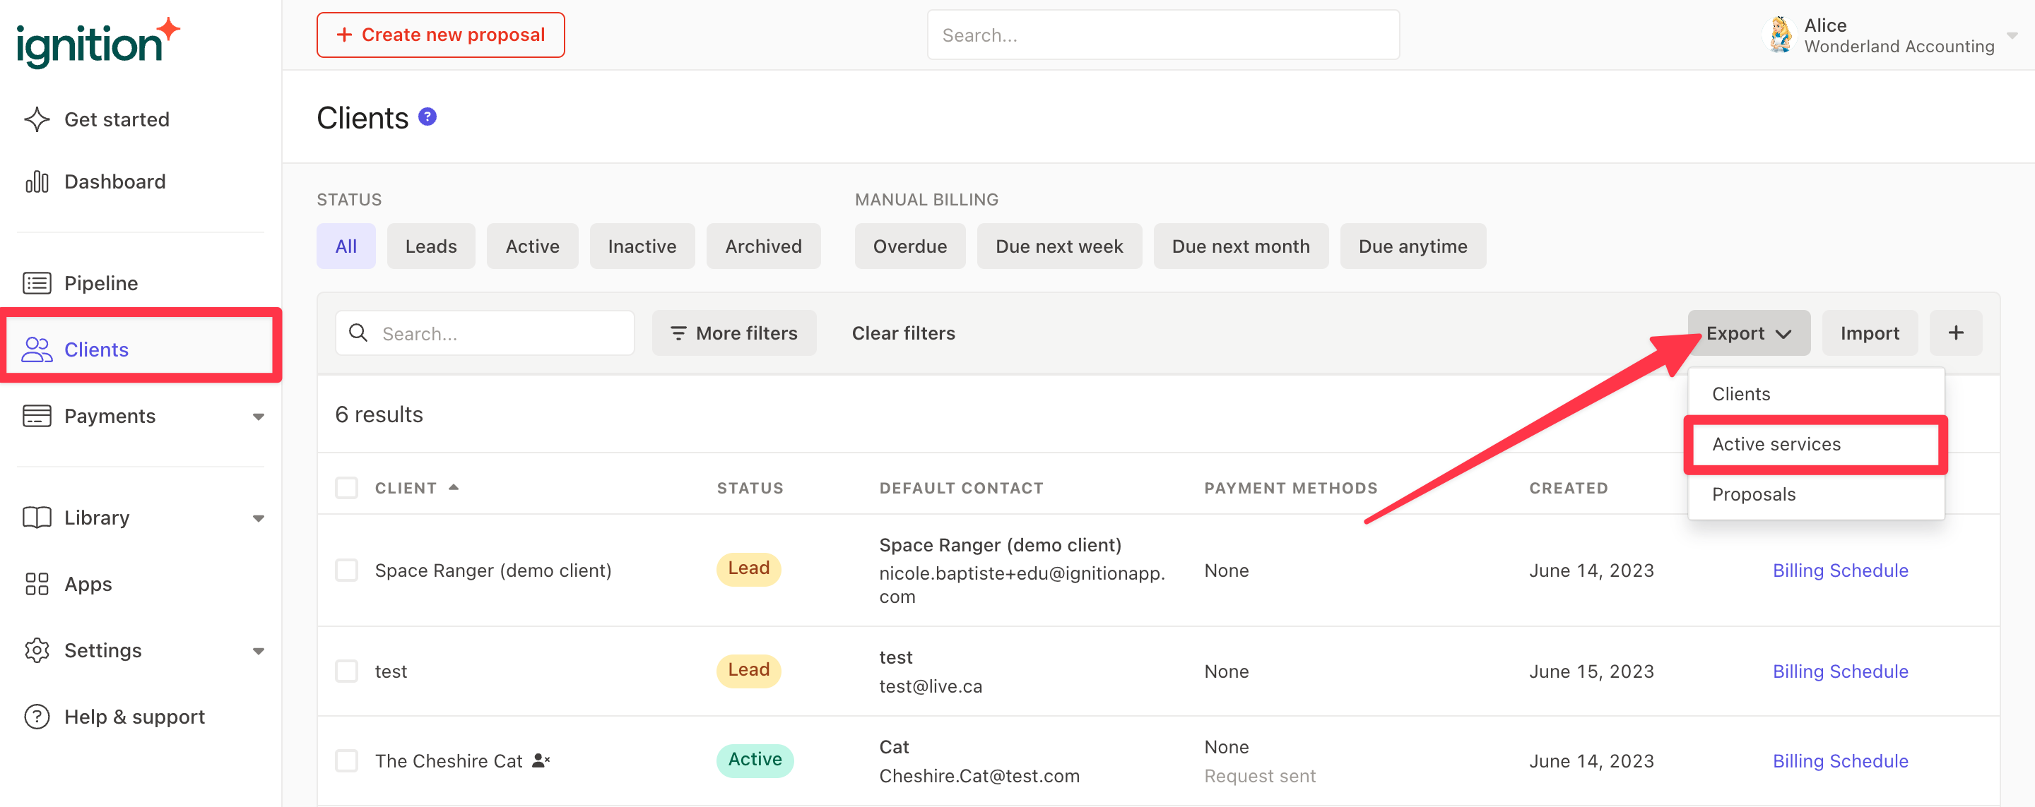The height and width of the screenshot is (807, 2035).
Task: Open the account dropdown arrow beside Alice
Action: pos(2012,35)
